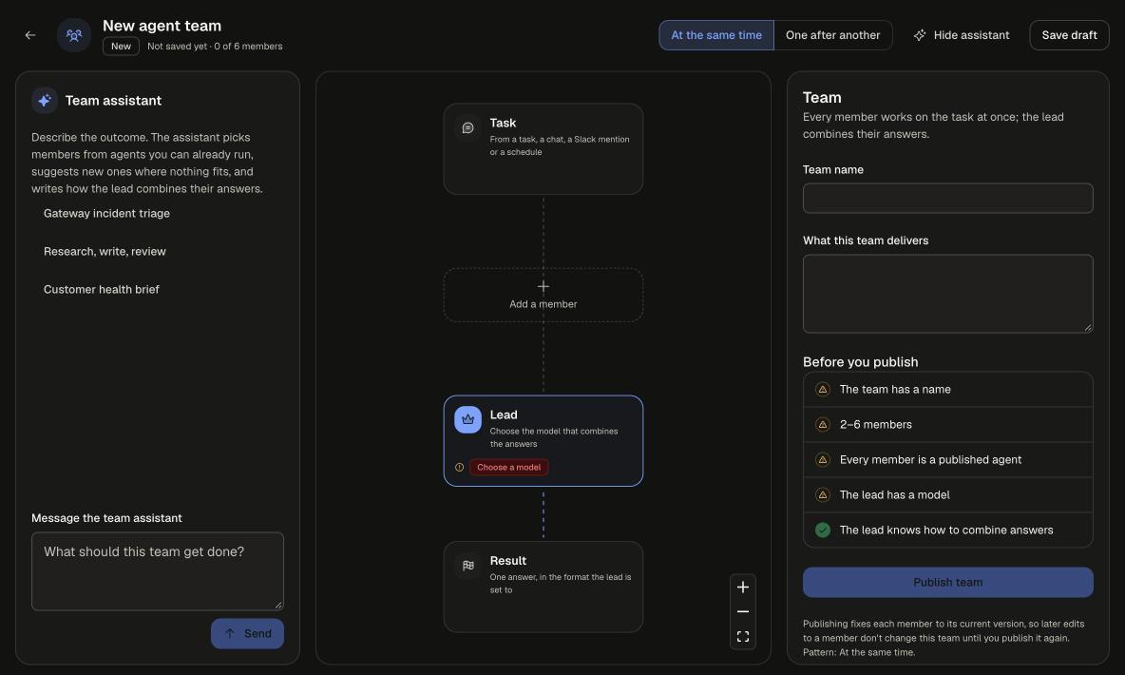Viewport: 1125px width, 675px height.
Task: Fit canvas to view icon
Action: tap(743, 636)
